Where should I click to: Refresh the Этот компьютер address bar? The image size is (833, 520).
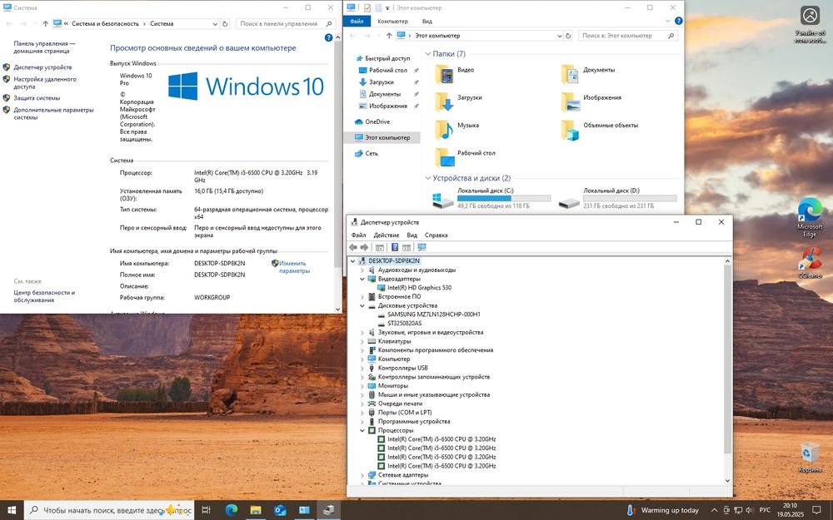pos(568,36)
